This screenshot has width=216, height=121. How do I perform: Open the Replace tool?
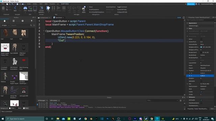point(30,8)
